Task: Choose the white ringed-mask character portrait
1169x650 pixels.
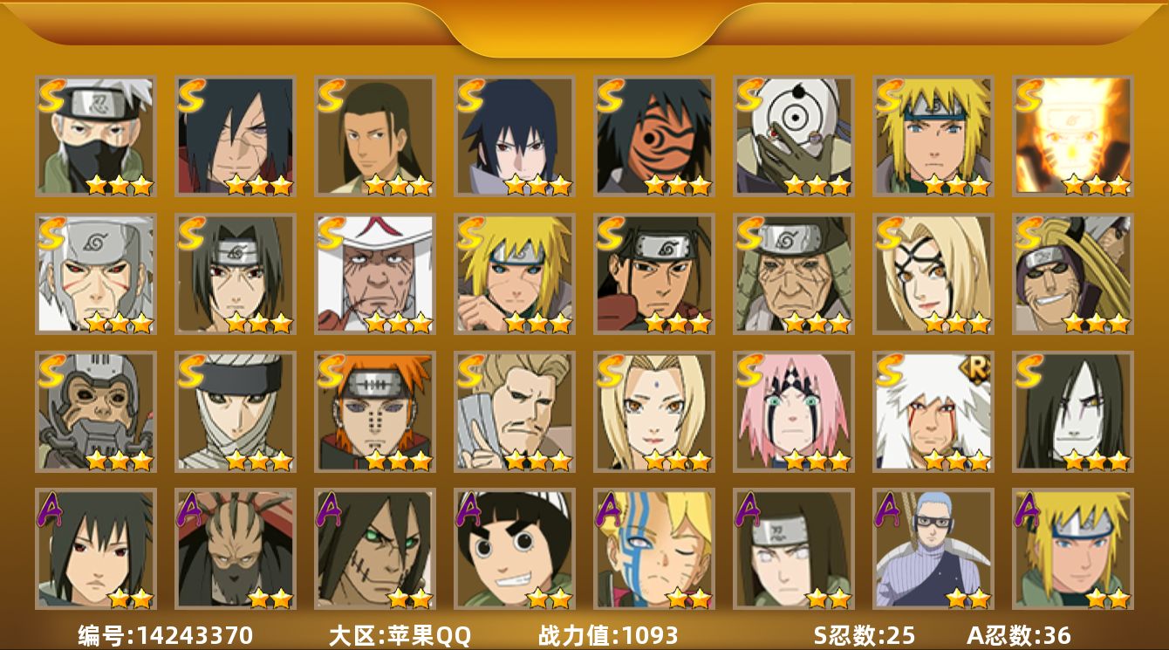Action: coord(794,136)
